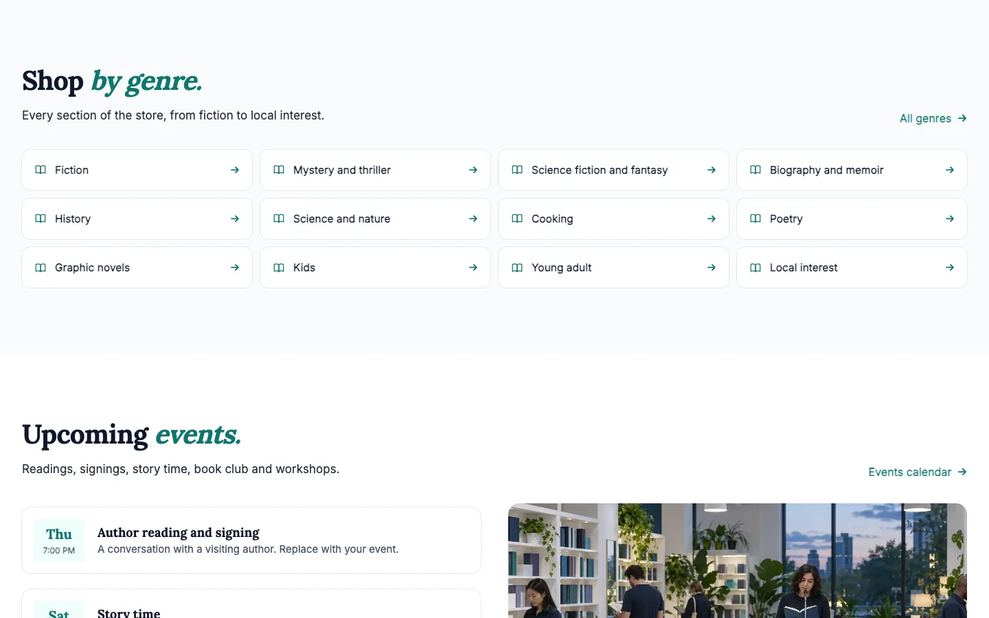Open the Graphic novels genre
The height and width of the screenshot is (618, 989).
pos(137,267)
